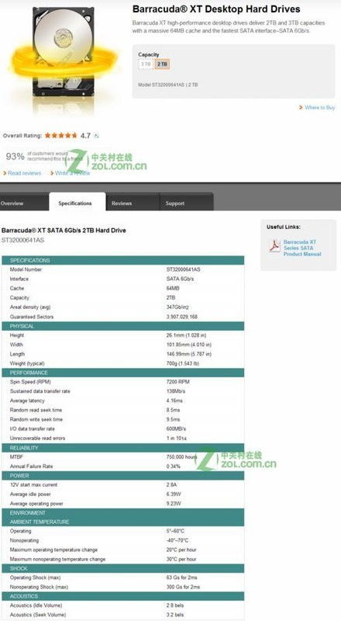This screenshot has height=621, width=341.
Task: Open the Overview tab
Action: click(12, 203)
